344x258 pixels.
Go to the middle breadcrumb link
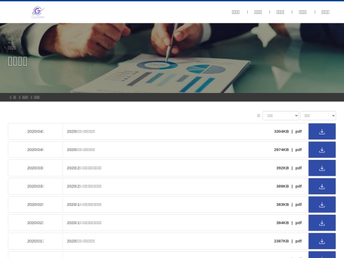pyautogui.click(x=25, y=97)
